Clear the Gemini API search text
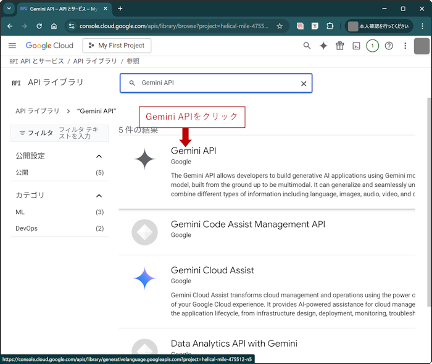 click(x=304, y=83)
